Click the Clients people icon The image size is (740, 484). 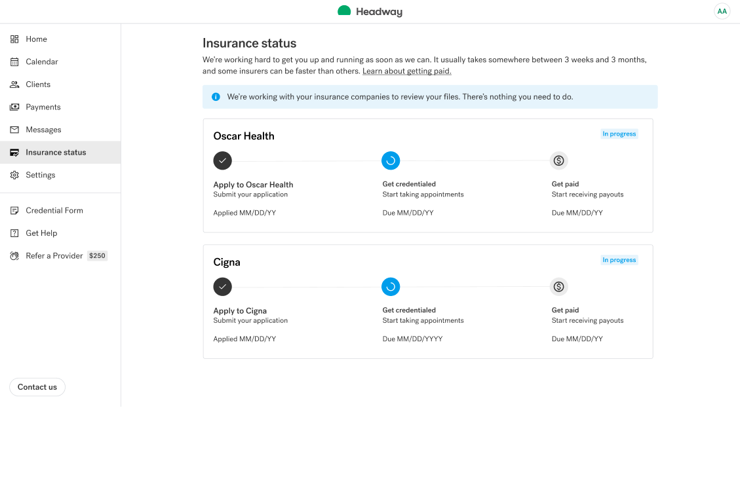pyautogui.click(x=14, y=84)
